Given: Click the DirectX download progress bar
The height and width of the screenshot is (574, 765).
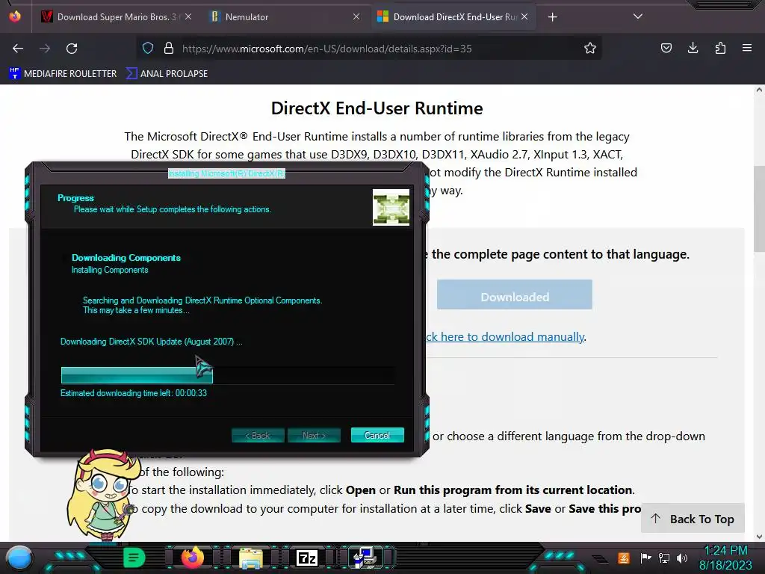Looking at the screenshot, I should [228, 375].
